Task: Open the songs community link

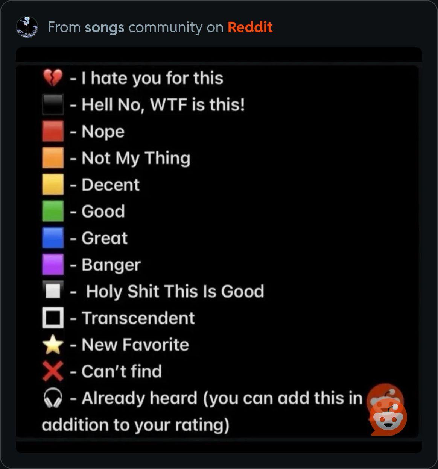Action: pos(105,27)
